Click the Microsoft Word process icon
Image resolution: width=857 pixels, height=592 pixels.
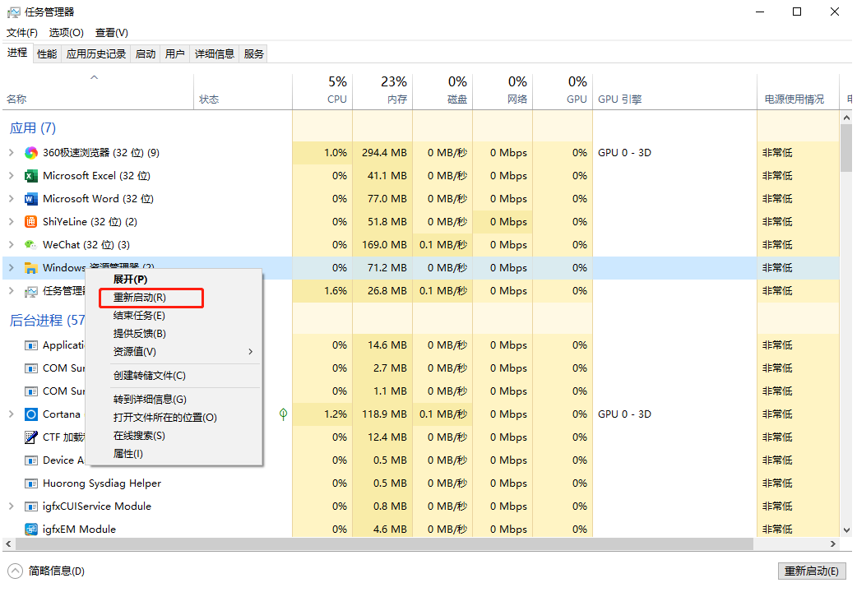[31, 199]
